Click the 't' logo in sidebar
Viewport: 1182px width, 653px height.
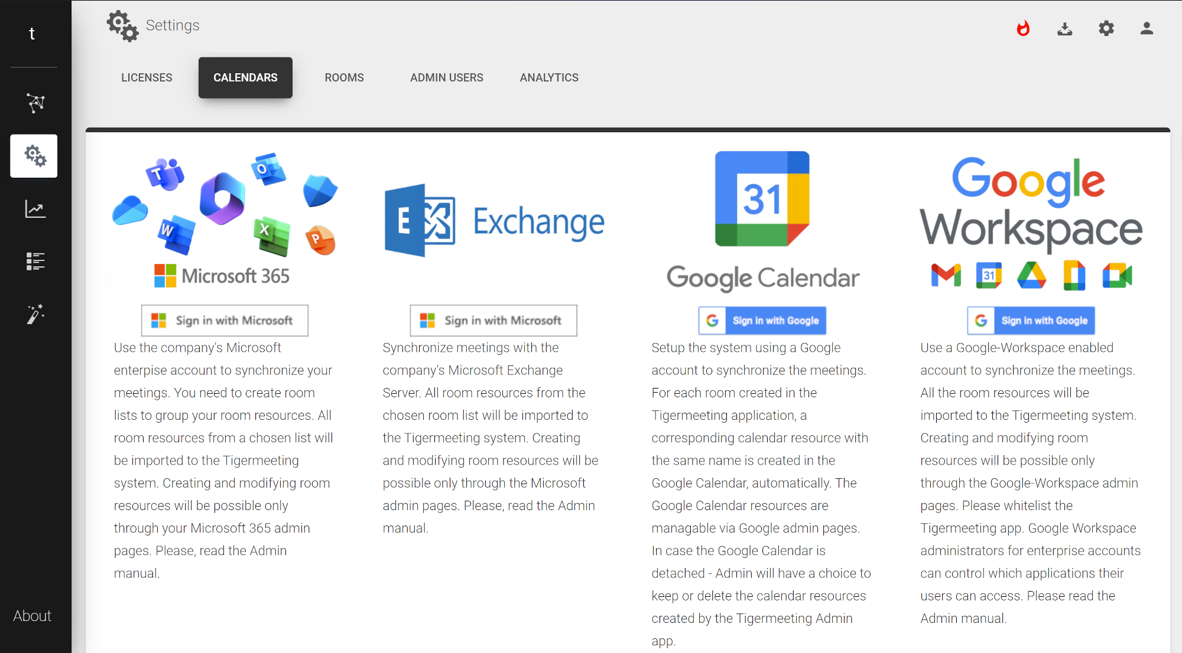coord(32,34)
